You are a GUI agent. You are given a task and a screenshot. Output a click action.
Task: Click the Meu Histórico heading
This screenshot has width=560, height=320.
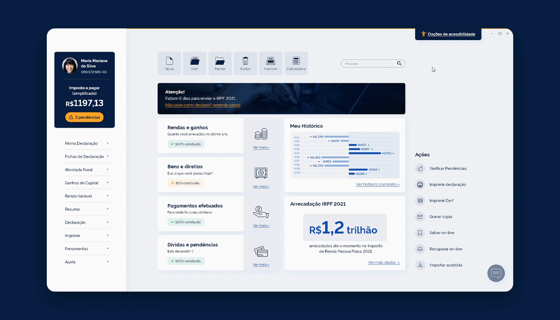pos(306,126)
